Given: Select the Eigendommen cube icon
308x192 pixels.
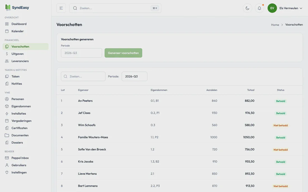Looking at the screenshot, I should pyautogui.click(x=7, y=106).
